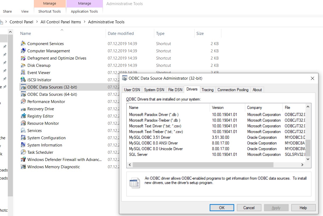323x216 pixels.
Task: Open the Component Services shortcut icon
Action: point(23,43)
